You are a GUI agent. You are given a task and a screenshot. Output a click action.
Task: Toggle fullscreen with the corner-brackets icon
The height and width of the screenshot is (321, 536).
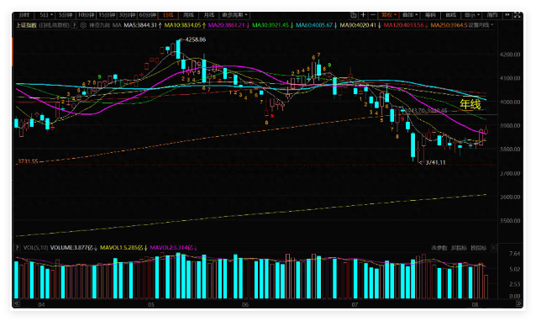[518, 15]
